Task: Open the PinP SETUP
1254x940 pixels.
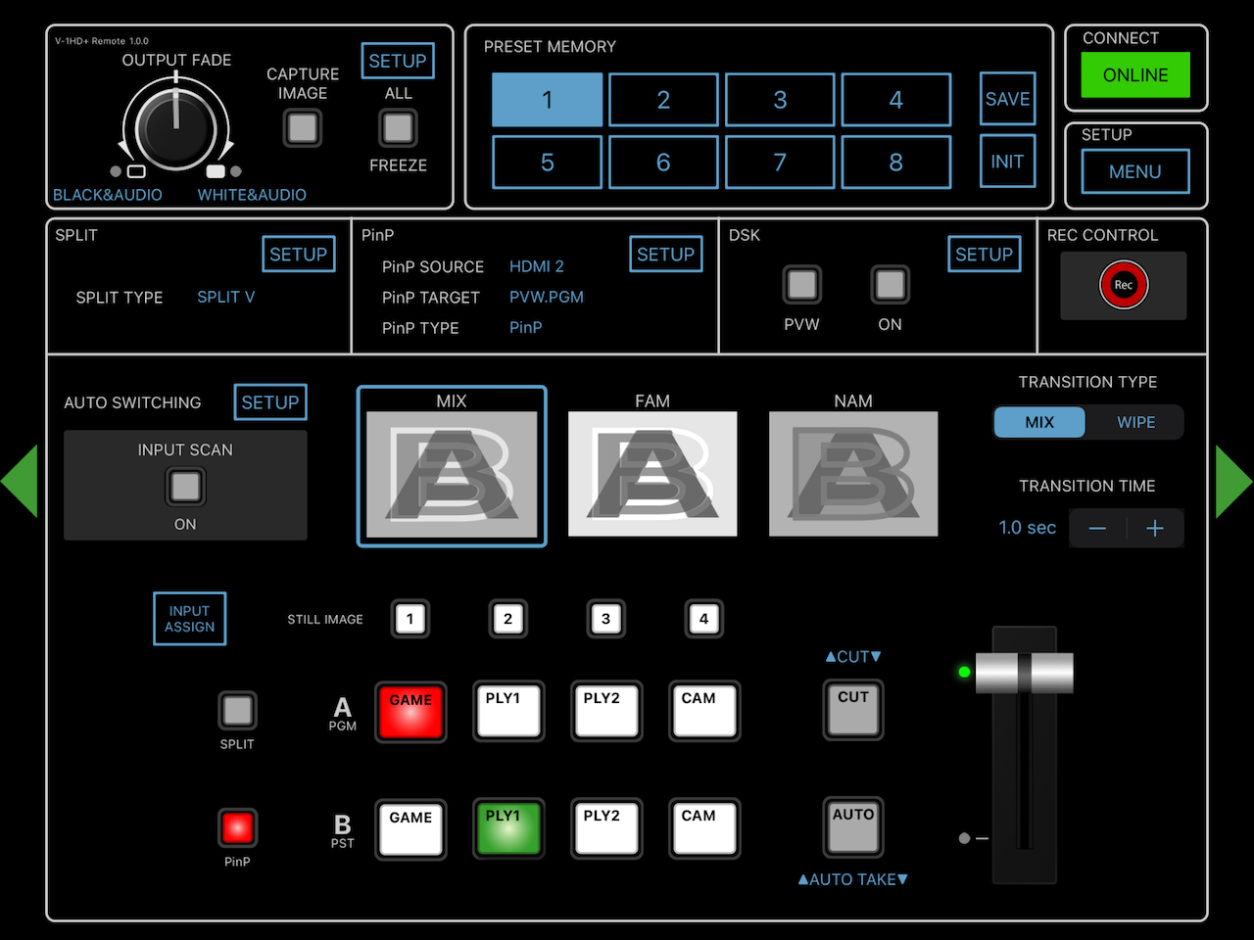Action: click(x=666, y=255)
